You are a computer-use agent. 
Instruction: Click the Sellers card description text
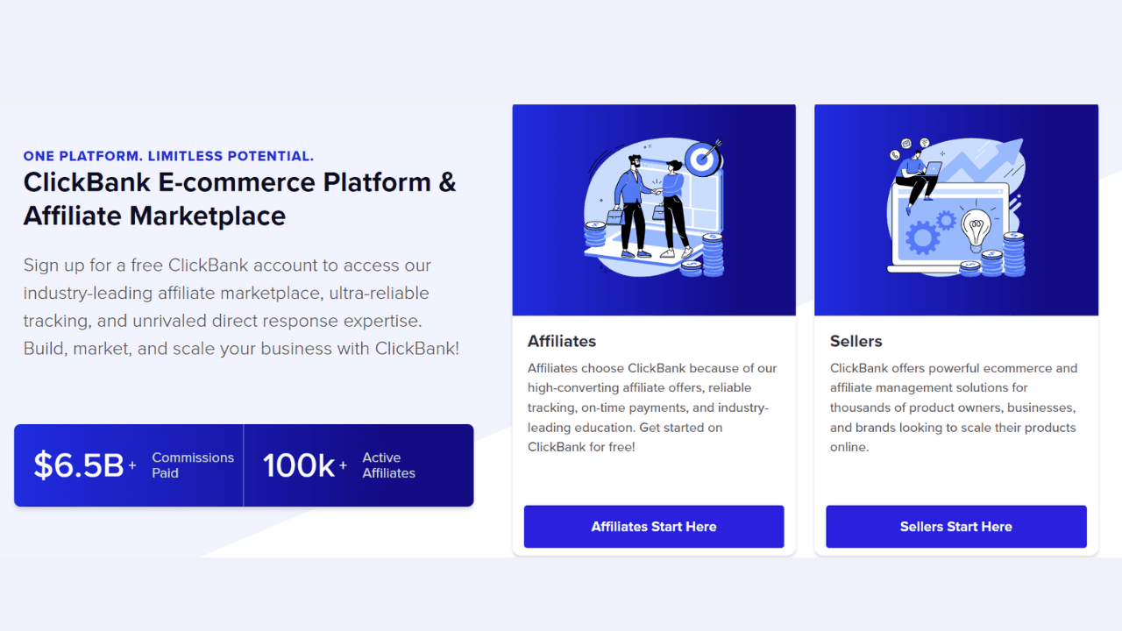(954, 408)
